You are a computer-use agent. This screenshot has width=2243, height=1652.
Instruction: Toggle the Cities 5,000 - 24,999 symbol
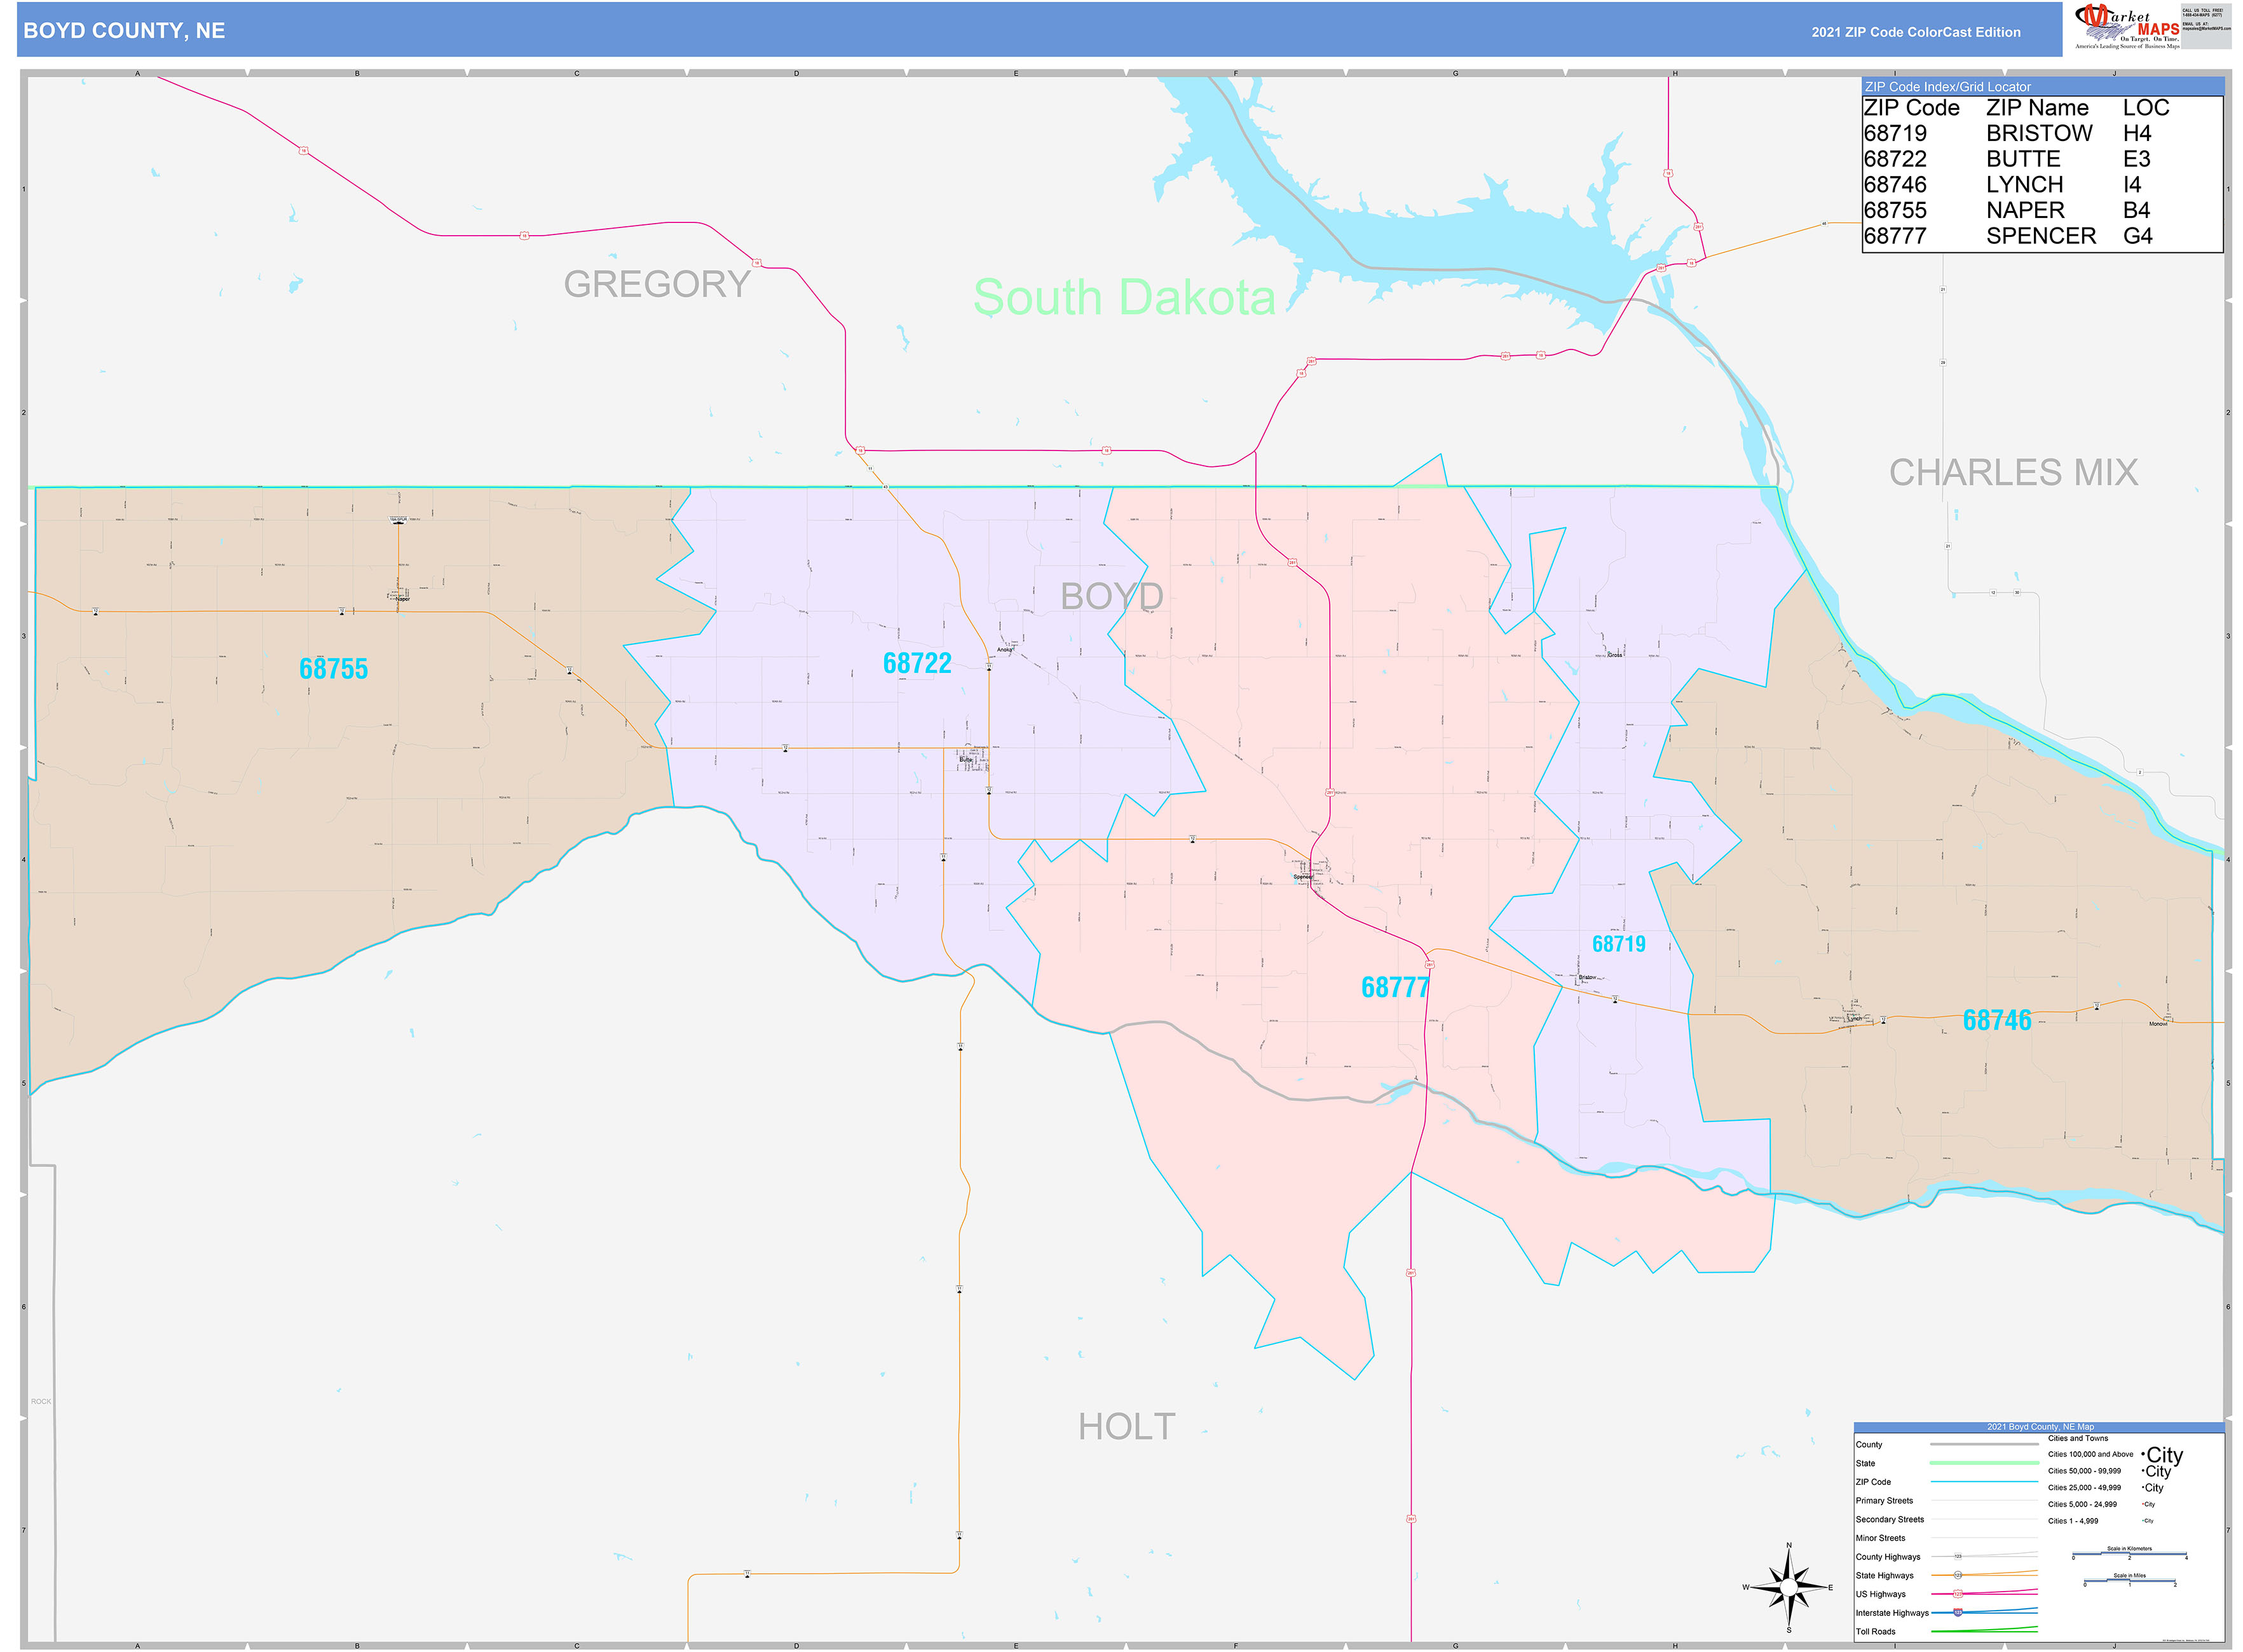(x=2148, y=1504)
